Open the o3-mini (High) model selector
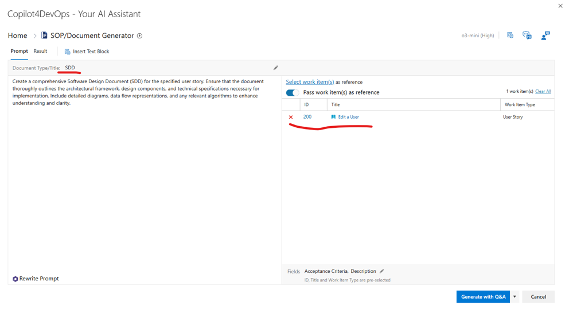 (477, 36)
